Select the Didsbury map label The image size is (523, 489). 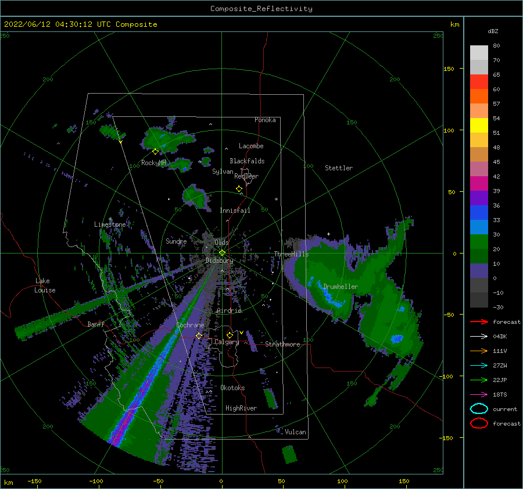[220, 260]
